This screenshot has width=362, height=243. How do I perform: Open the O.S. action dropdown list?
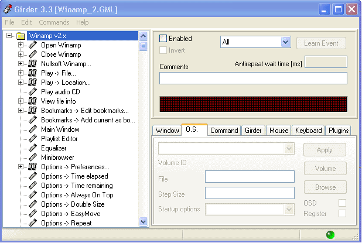[x=289, y=148]
